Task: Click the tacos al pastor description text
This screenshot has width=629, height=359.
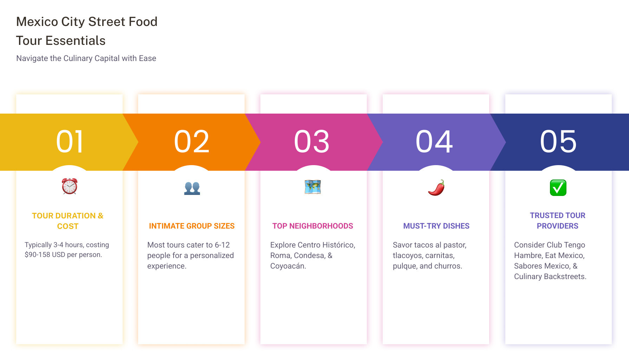Action: pyautogui.click(x=429, y=255)
